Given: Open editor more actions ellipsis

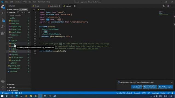Looking at the screenshot, I should click(172, 6).
